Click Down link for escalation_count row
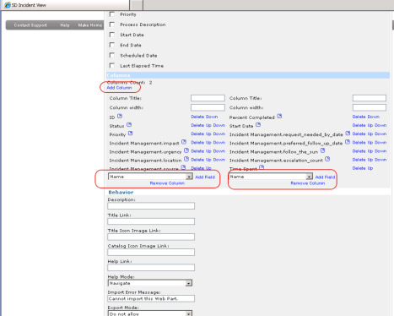Screen dimensions: 394x316 point(381,160)
